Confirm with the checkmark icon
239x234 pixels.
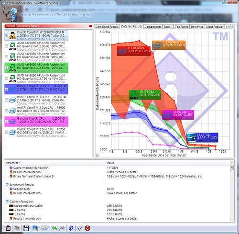pyautogui.click(x=80, y=228)
